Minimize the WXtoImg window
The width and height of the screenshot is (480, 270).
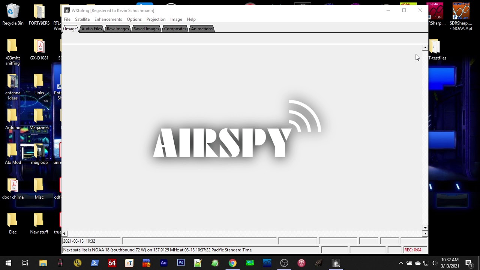click(x=388, y=10)
